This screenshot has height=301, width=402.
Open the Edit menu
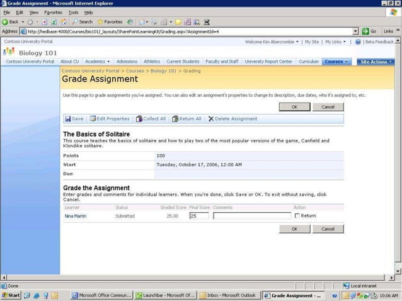point(20,13)
